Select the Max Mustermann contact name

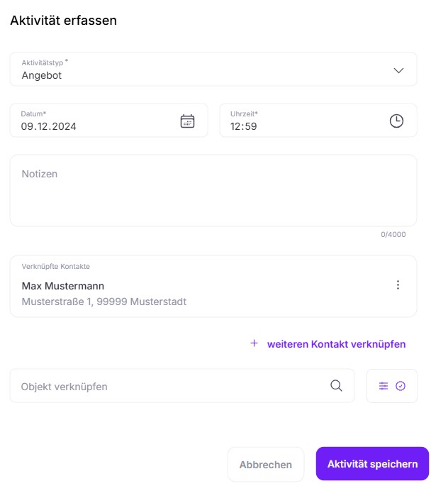[63, 286]
